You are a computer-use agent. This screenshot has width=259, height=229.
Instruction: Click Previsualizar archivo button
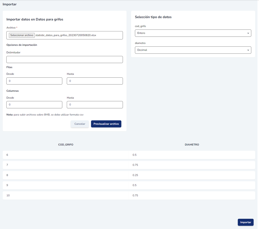click(x=106, y=124)
